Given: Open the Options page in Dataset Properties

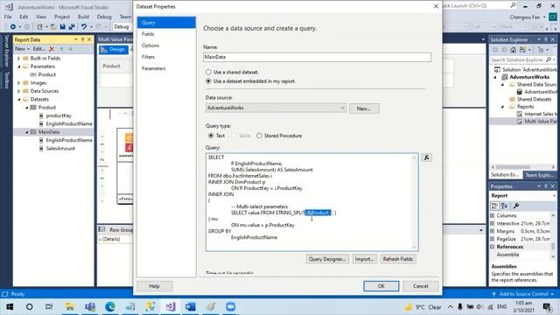Looking at the screenshot, I should [150, 45].
